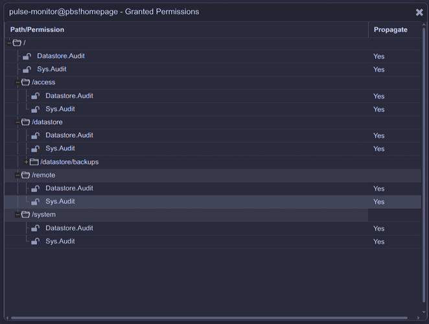Click the horizontal scrollbar left arrow
The height and width of the screenshot is (324, 429).
point(7,318)
